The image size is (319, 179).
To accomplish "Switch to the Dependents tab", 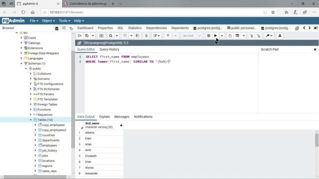I will coord(180,28).
